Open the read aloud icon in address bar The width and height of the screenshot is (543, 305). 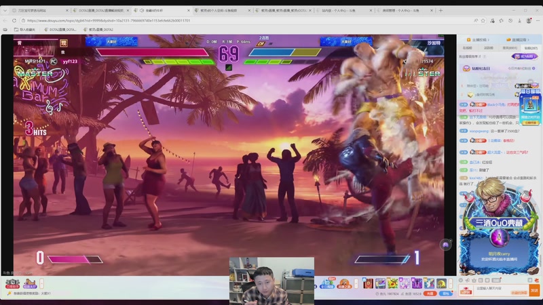point(476,20)
